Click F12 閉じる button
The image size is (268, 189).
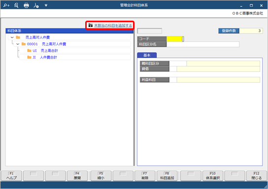pyautogui.click(x=257, y=176)
